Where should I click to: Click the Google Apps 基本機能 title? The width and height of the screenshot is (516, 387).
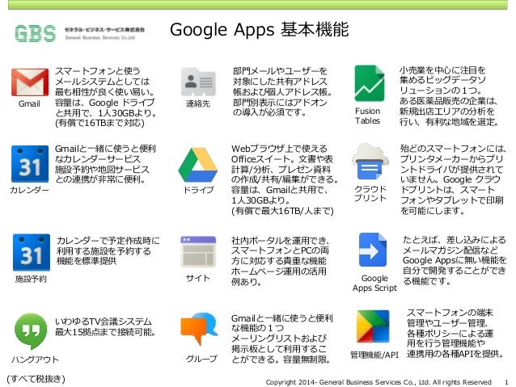tap(260, 30)
